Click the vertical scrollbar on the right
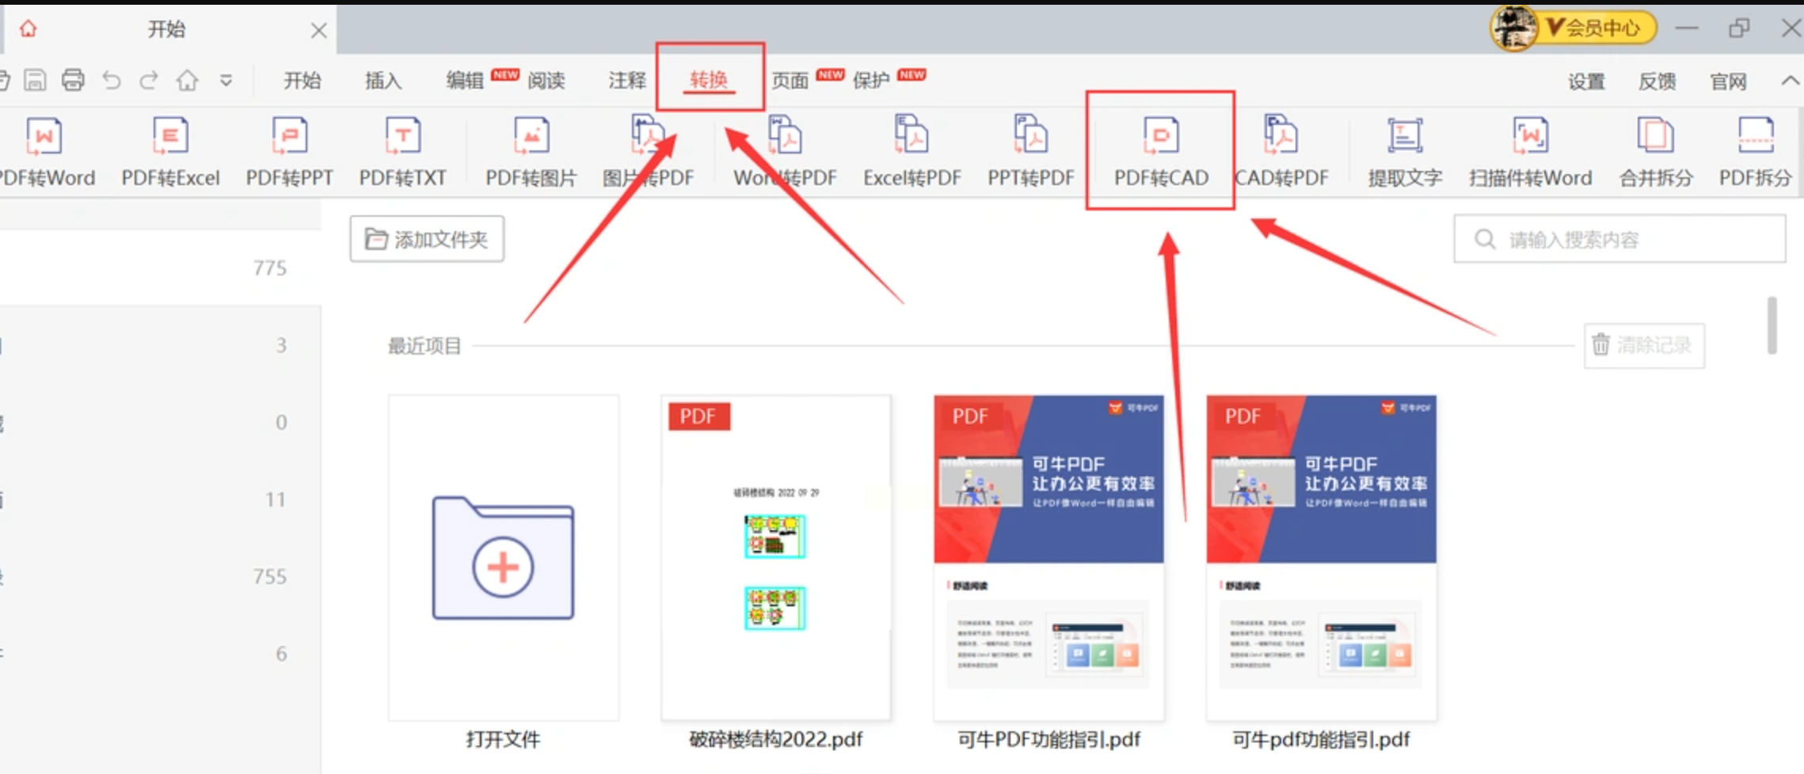Viewport: 1804px width, 774px height. point(1772,325)
